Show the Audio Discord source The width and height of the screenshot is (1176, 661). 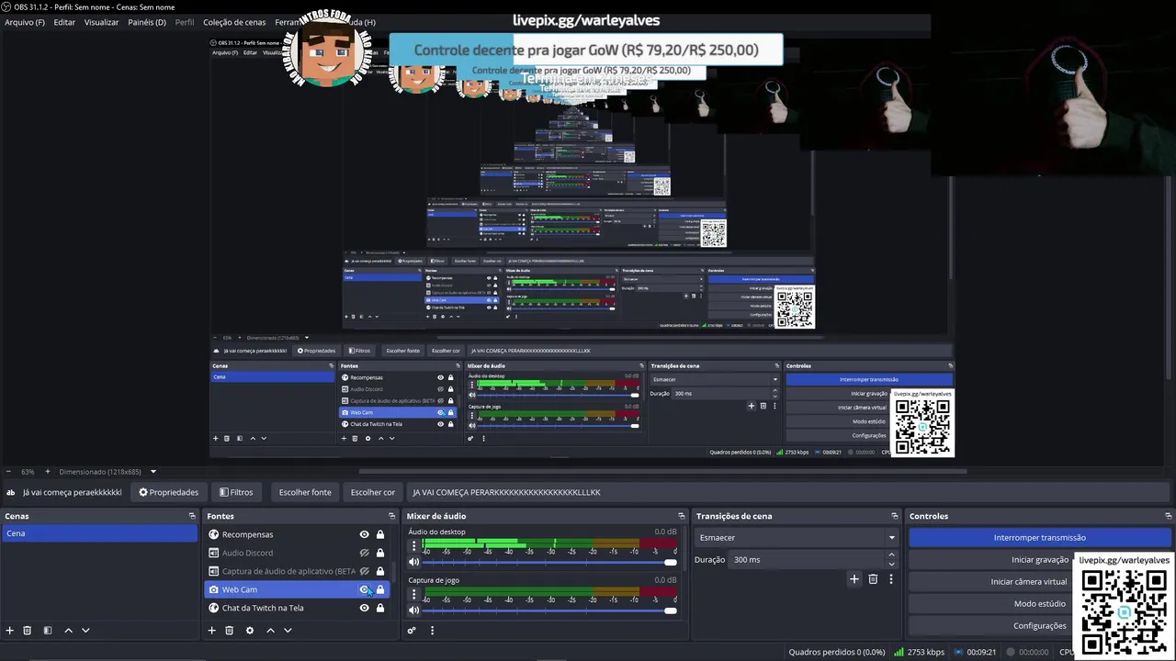tap(364, 553)
